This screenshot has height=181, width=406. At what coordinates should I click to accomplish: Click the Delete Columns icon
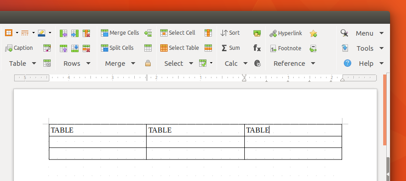[x=86, y=33]
